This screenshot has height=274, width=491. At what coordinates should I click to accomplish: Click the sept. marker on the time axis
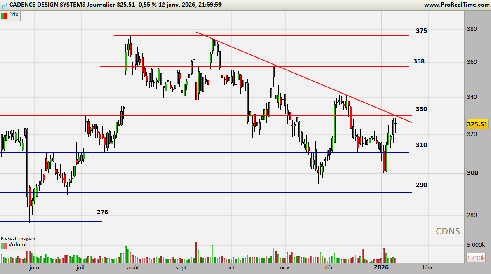(x=182, y=268)
